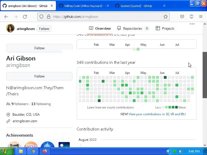Bookmark this page with the star icon
Viewport: 207px width, 155px height.
coord(165,17)
